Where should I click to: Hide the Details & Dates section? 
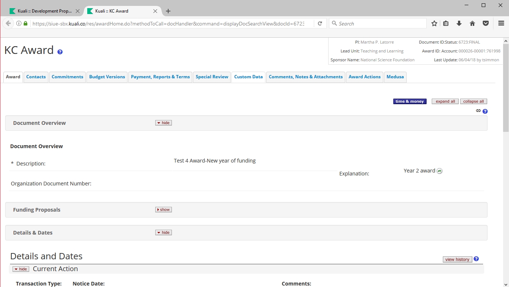coord(163,233)
